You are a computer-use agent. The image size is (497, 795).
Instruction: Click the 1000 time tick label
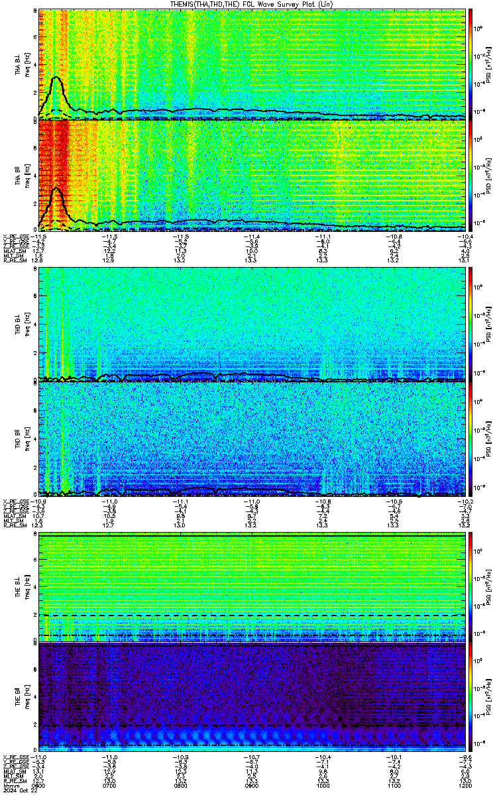tap(322, 784)
